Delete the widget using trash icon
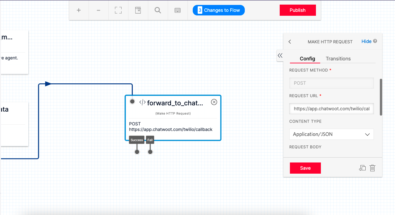Screen dimensions: 395x215 tap(373, 168)
